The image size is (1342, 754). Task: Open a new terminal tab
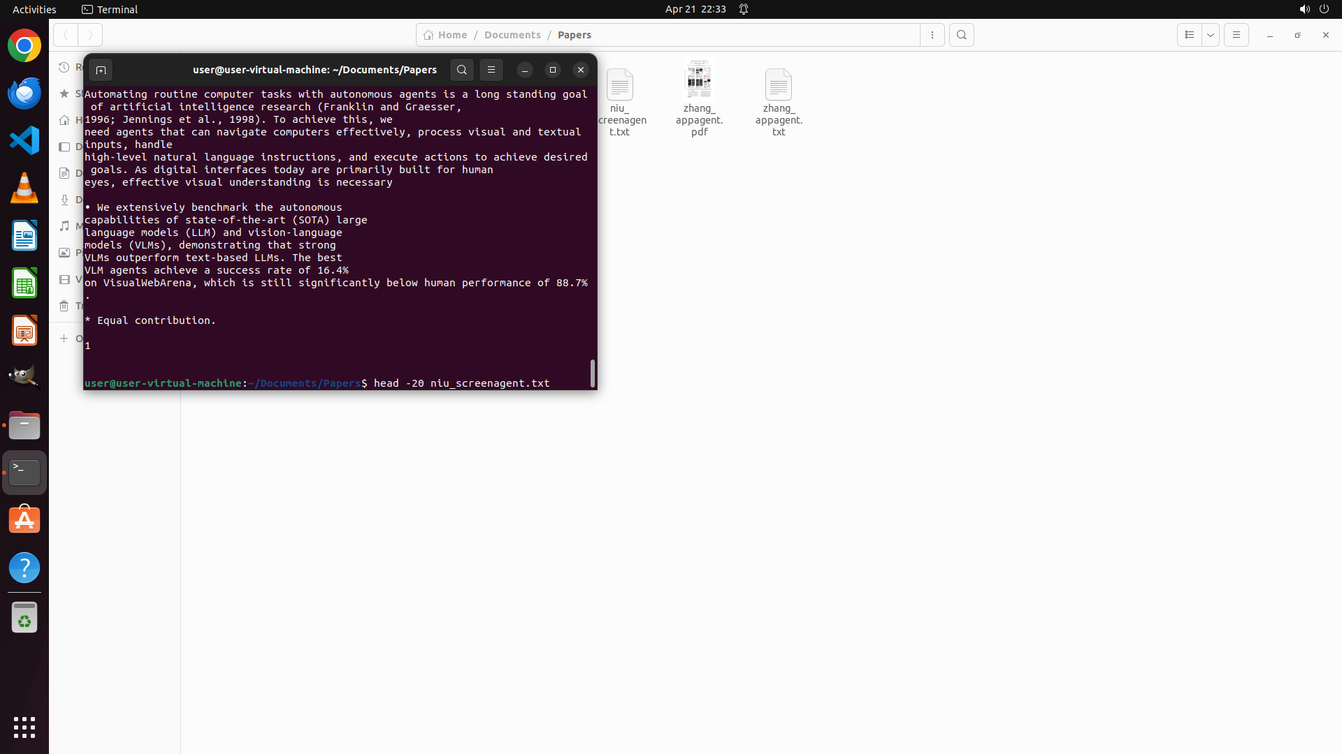[x=101, y=70]
